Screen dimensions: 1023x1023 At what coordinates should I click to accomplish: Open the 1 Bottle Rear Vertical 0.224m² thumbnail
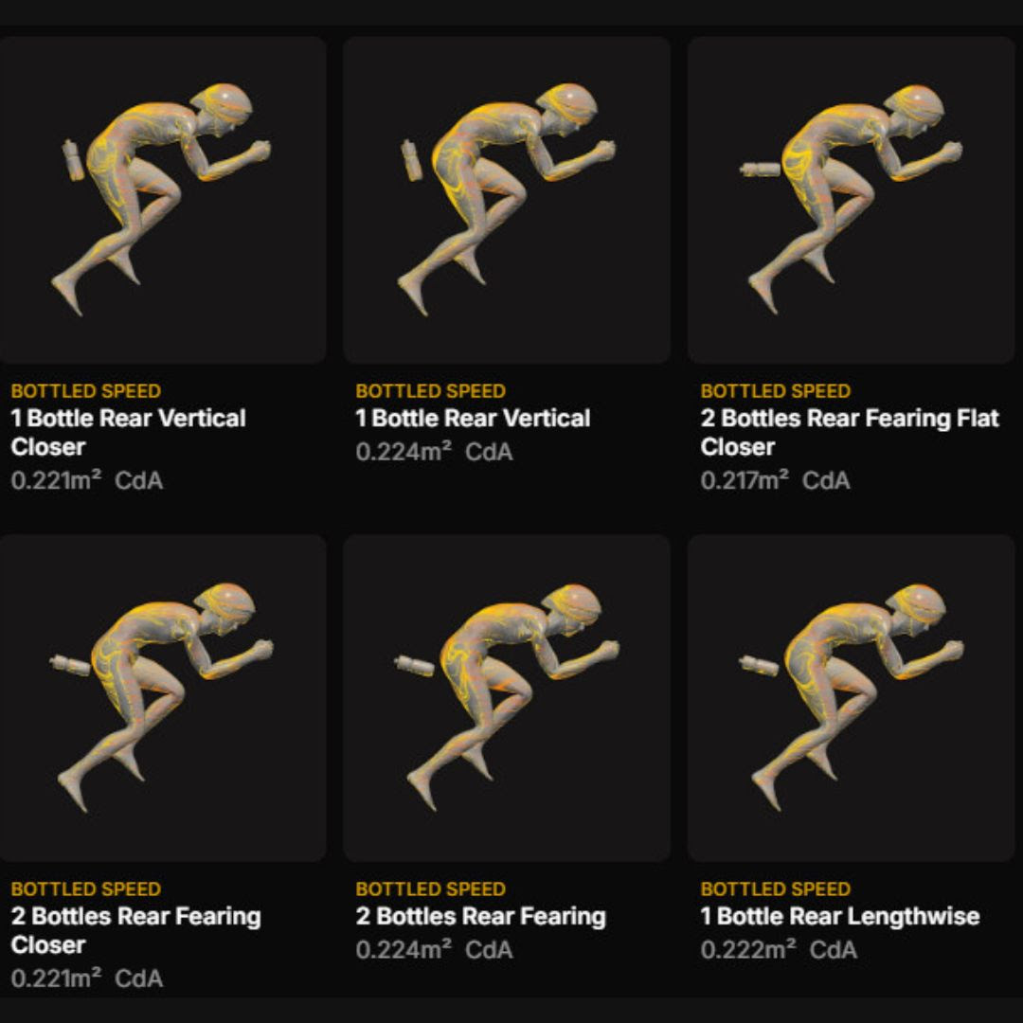coord(507,200)
